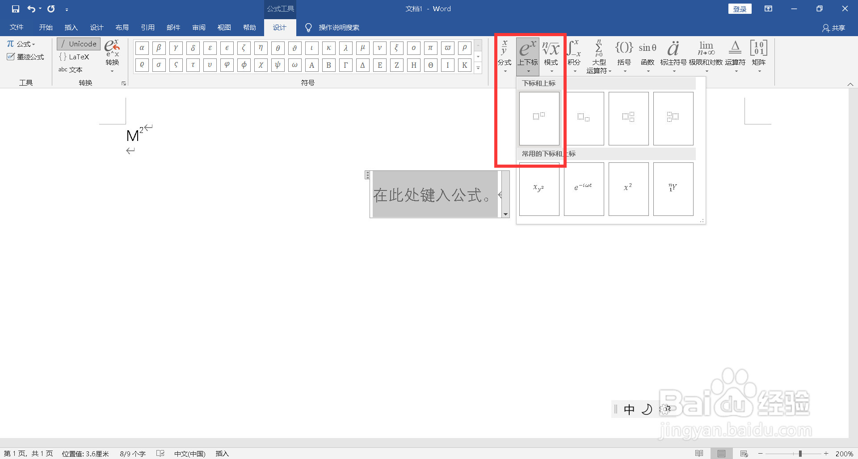The image size is (858, 459).
Task: Click the 登录 sign-in button
Action: [x=740, y=9]
